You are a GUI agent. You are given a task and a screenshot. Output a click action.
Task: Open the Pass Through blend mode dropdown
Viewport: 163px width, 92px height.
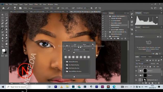click(142, 64)
